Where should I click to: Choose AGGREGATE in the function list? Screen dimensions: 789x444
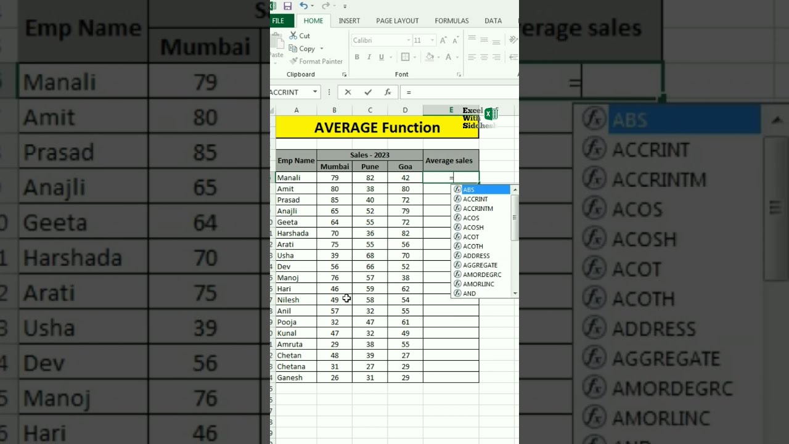pos(481,265)
